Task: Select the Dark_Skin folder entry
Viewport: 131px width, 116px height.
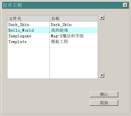Action: tap(19, 25)
